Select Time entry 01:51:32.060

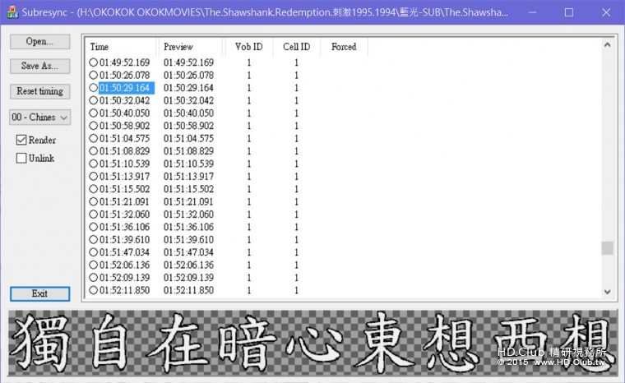pyautogui.click(x=125, y=215)
